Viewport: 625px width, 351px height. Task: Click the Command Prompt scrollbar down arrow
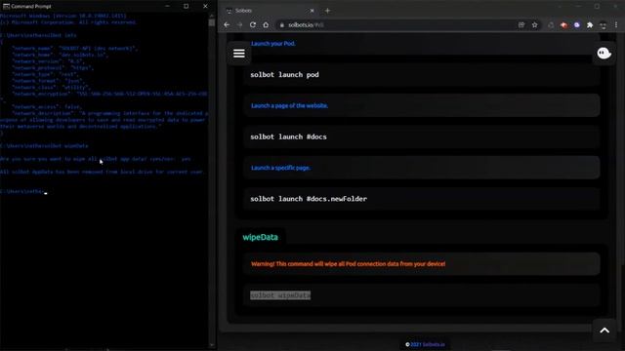coord(212,345)
